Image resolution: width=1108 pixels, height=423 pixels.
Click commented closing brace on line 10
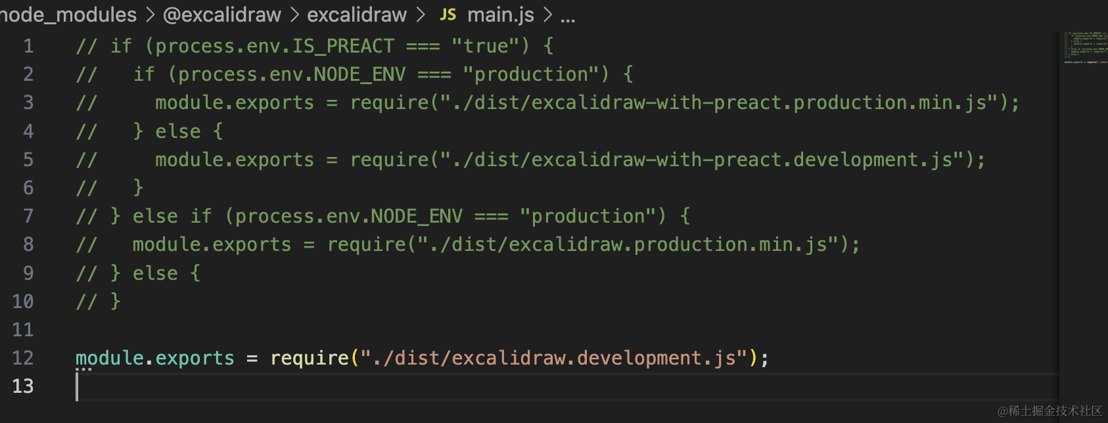116,301
